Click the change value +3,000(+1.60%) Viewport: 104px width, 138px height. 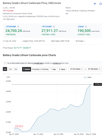click(x=84, y=35)
